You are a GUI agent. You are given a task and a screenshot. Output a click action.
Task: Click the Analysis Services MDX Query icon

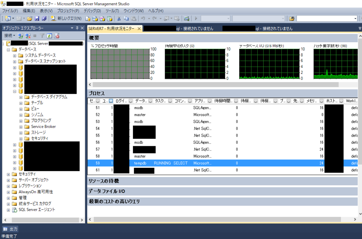[95, 18]
